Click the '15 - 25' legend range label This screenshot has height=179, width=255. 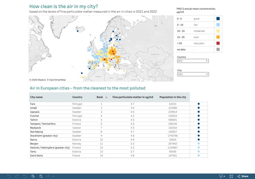click(x=180, y=37)
